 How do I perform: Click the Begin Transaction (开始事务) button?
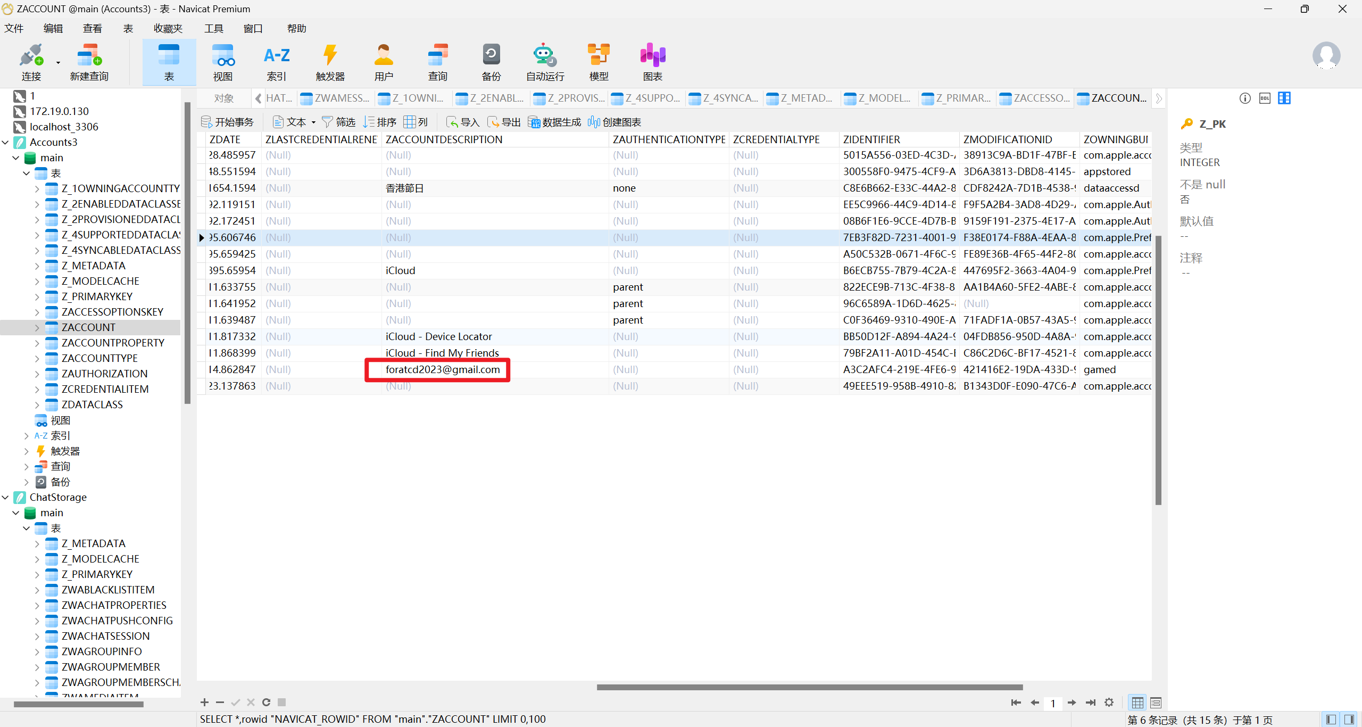228,122
